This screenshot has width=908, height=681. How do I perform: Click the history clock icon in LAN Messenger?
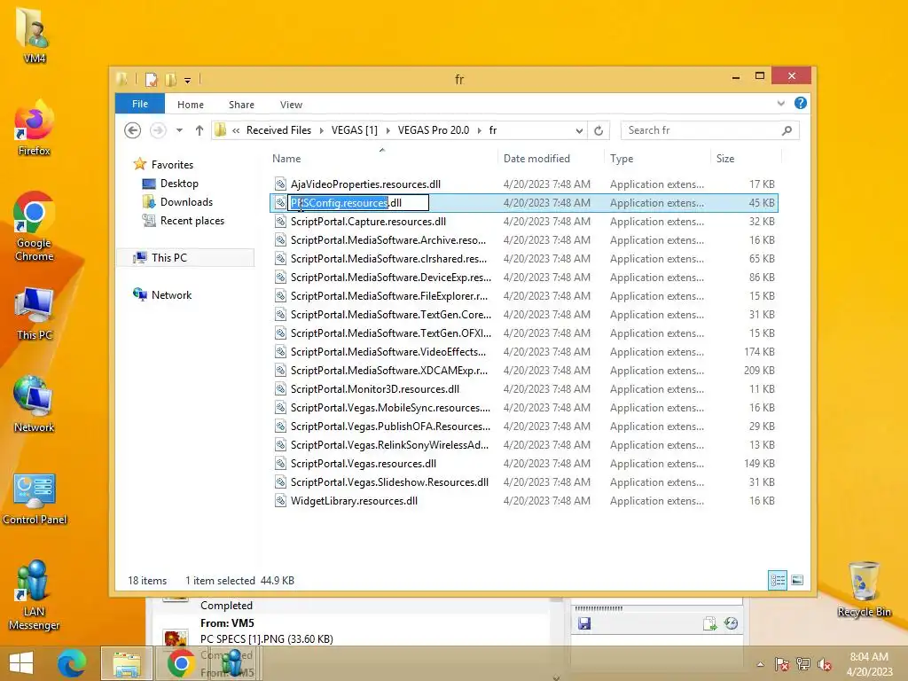coord(731,623)
